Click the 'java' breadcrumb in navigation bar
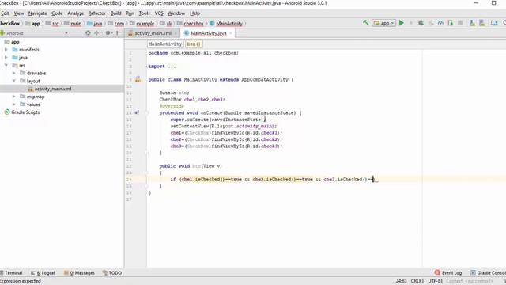 click(x=97, y=23)
